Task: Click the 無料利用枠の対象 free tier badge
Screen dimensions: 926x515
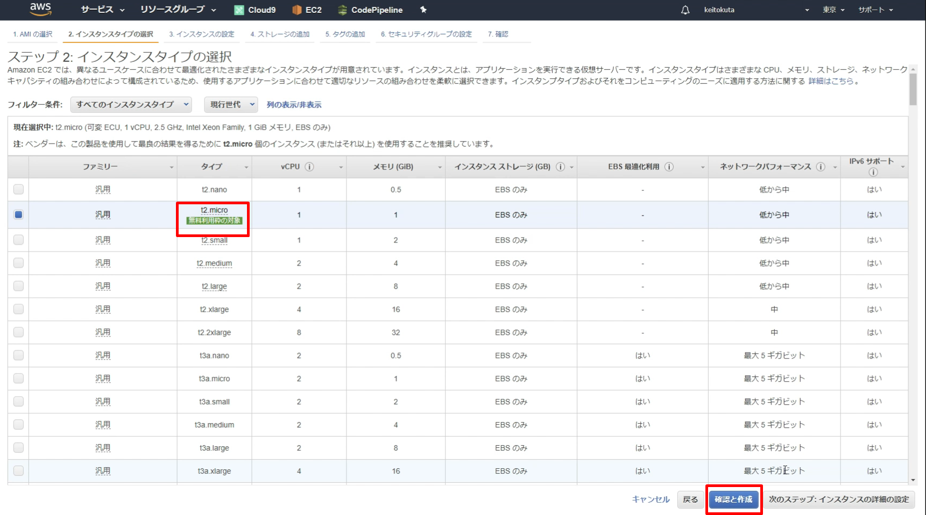Action: point(214,220)
